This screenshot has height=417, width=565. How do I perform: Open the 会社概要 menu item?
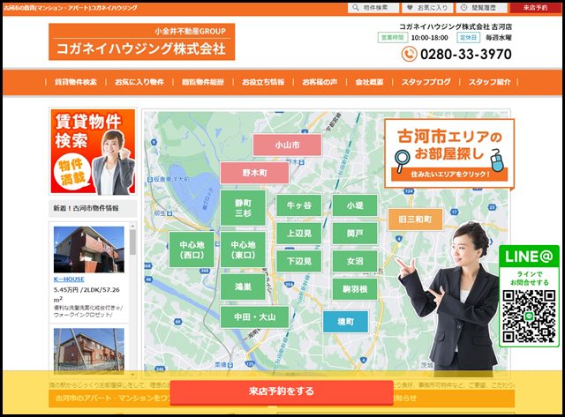tap(369, 82)
